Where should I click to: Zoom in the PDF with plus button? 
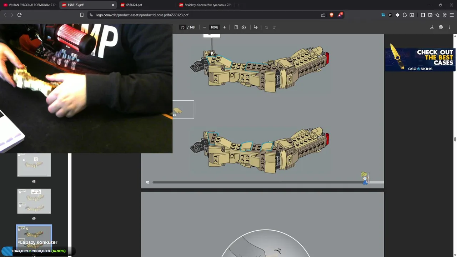(224, 27)
